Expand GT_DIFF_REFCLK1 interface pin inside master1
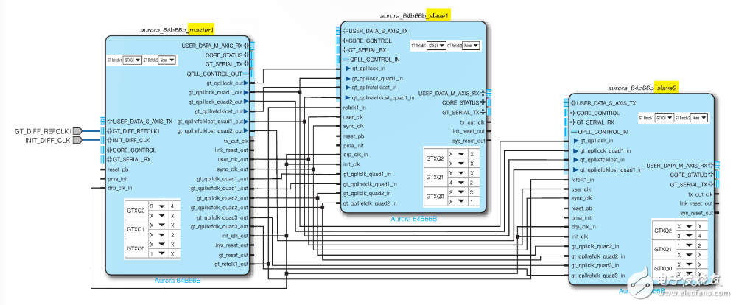Screen dimensions: 736x305 click(108, 130)
